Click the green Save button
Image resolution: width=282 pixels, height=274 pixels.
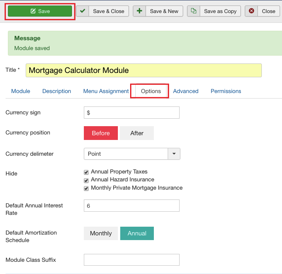[x=40, y=11]
